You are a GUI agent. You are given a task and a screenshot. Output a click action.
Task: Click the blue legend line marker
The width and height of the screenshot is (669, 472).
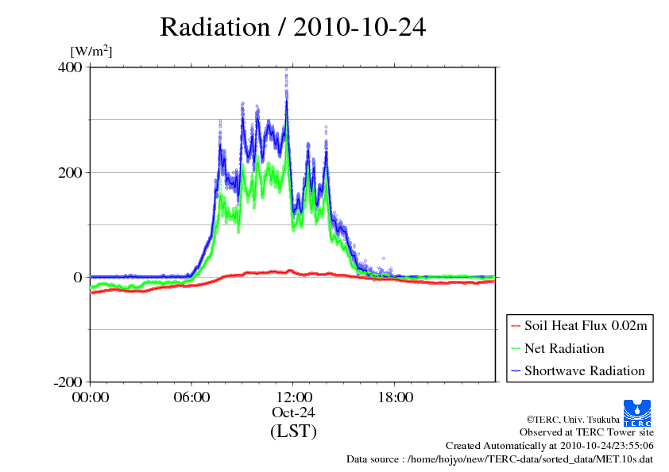[x=516, y=371]
